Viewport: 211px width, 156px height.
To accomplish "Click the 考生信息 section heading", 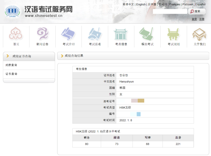I will (82, 69).
